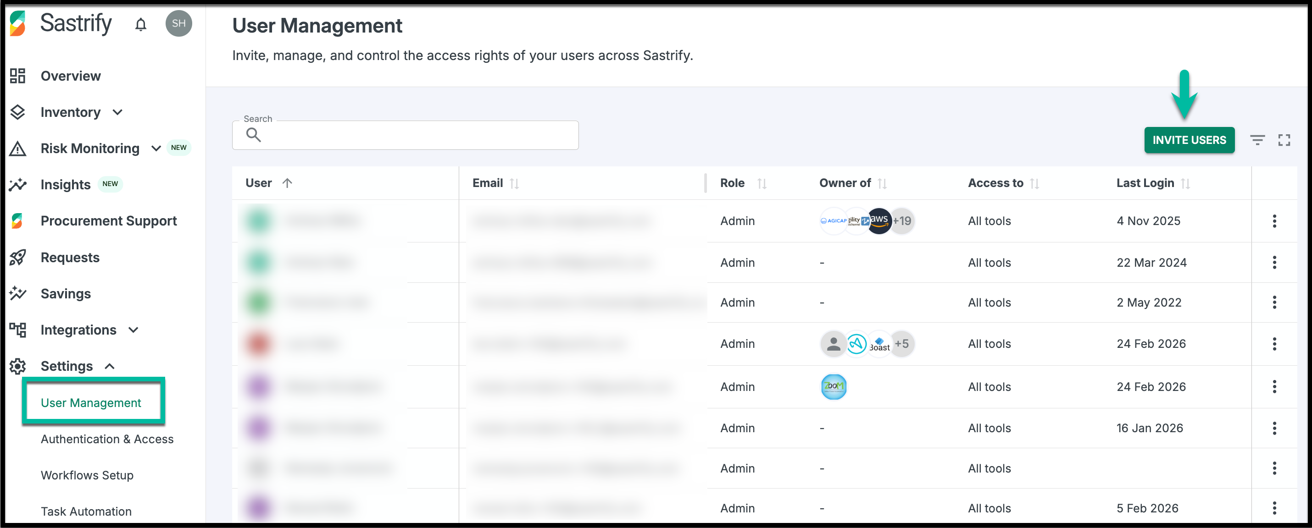Toggle sorting on the Email column

tap(514, 183)
